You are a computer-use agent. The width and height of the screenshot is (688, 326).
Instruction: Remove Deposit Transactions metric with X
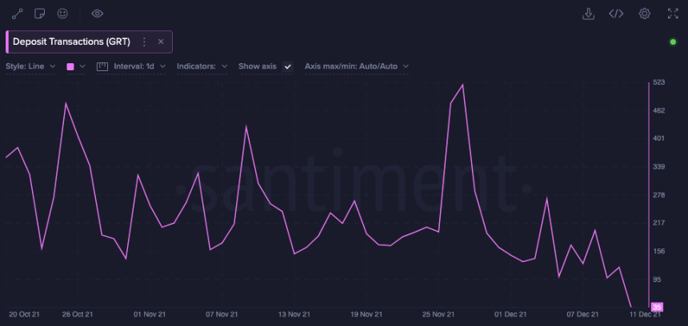pos(161,42)
